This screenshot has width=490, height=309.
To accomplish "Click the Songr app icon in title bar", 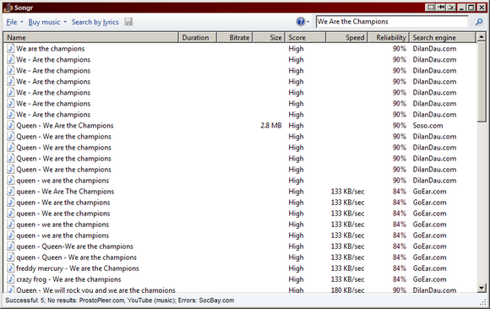I will coord(8,8).
